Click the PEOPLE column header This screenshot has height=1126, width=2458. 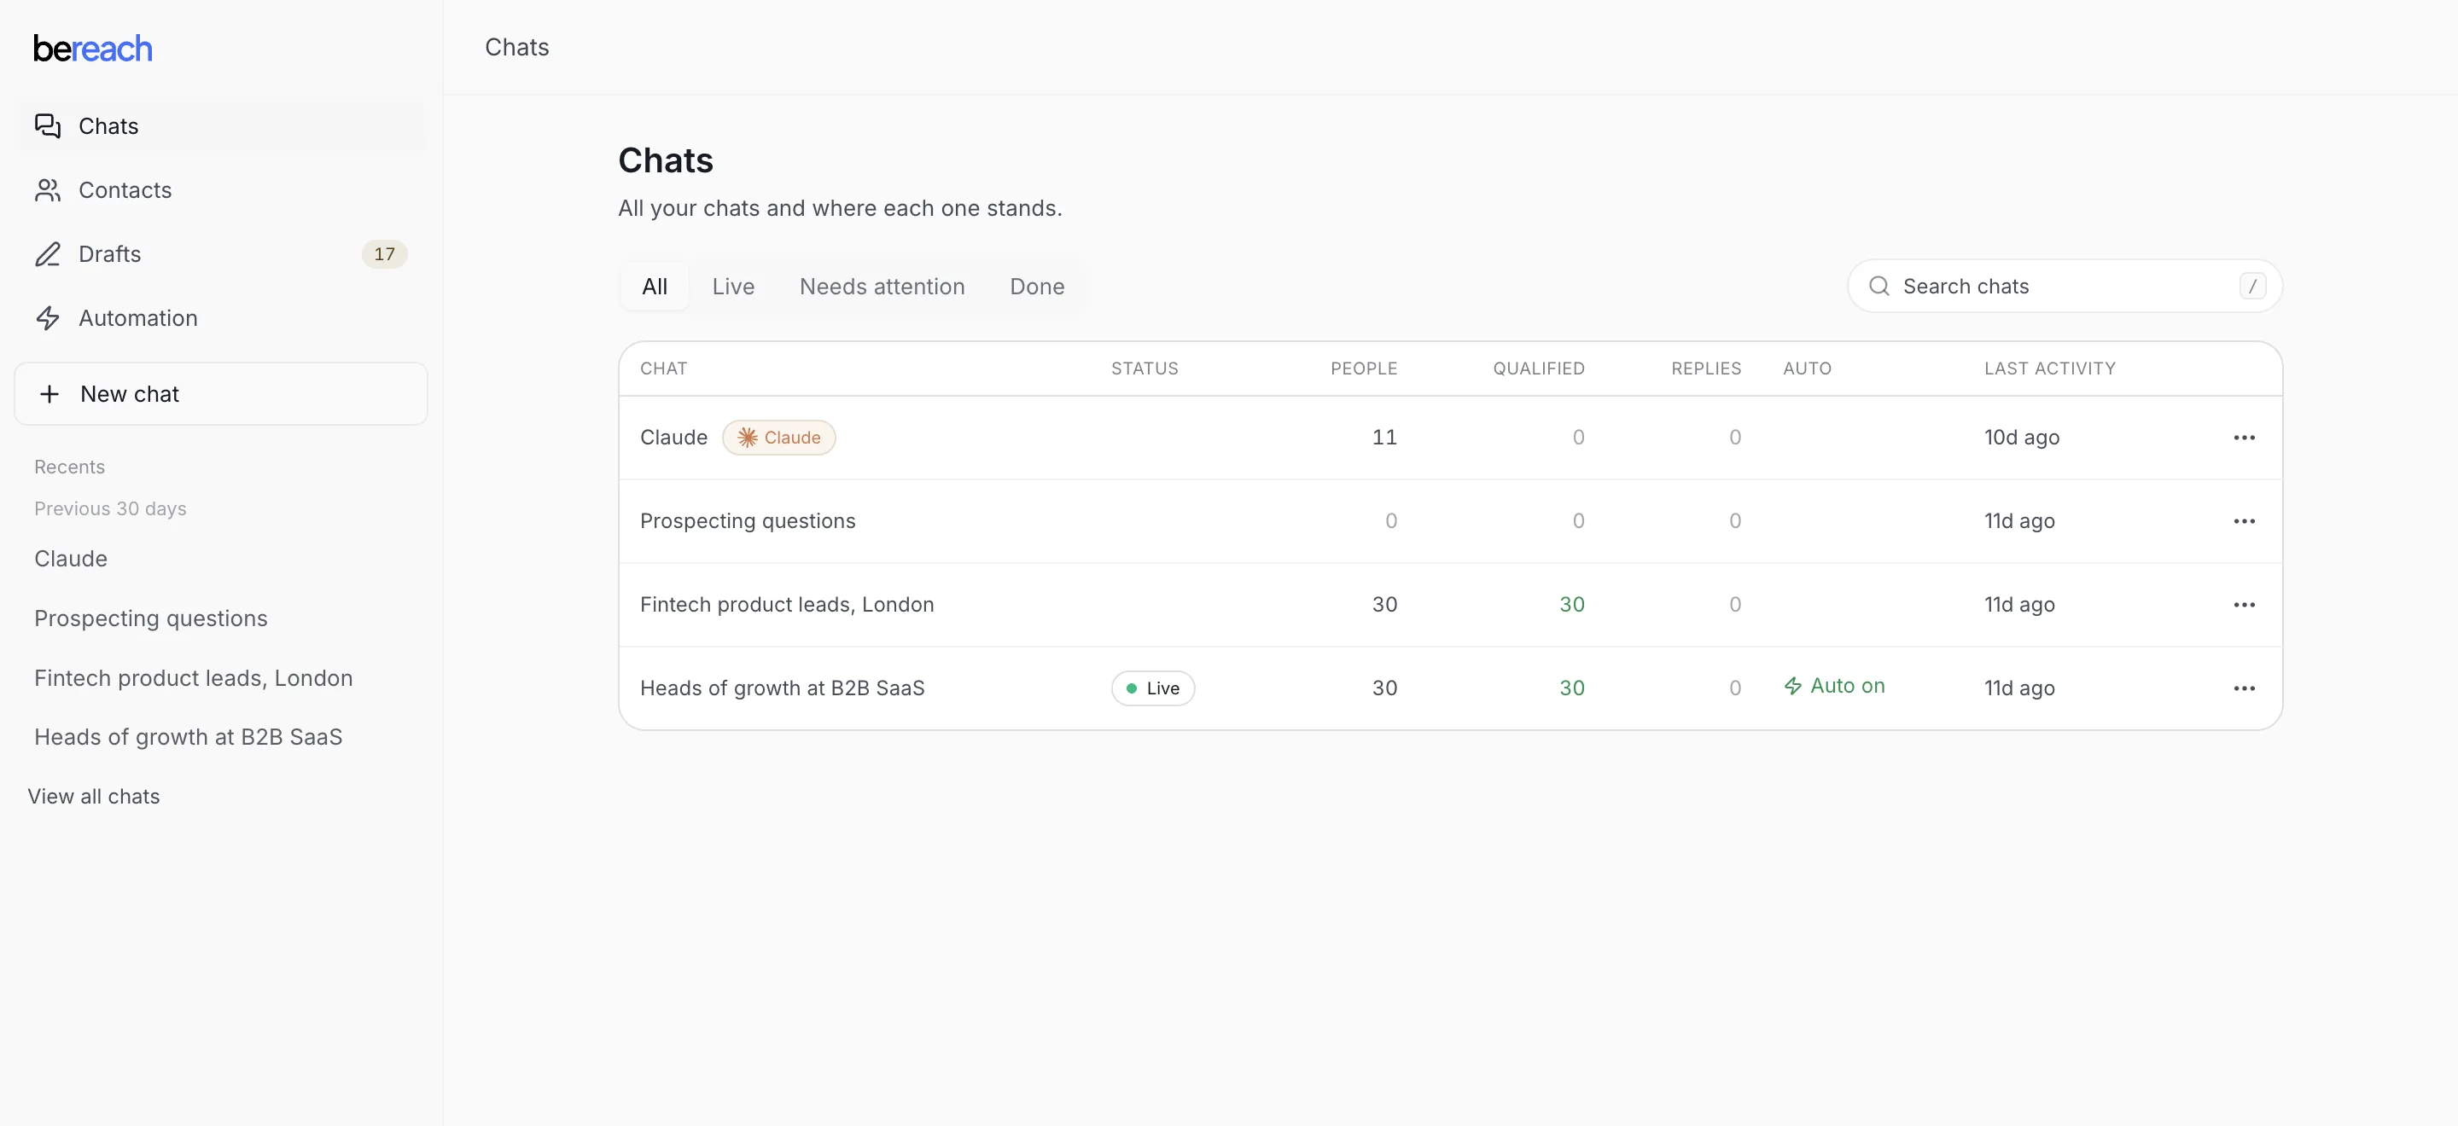[1364, 369]
